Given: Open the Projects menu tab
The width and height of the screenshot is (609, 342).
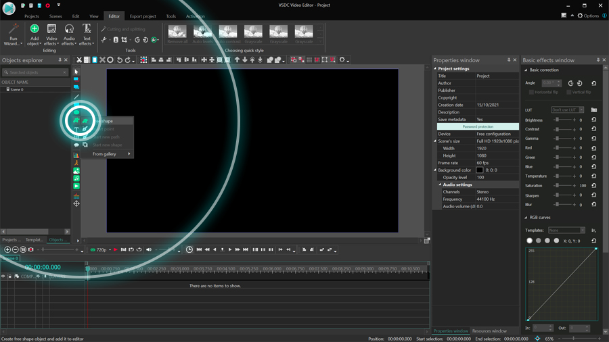Looking at the screenshot, I should (x=31, y=16).
